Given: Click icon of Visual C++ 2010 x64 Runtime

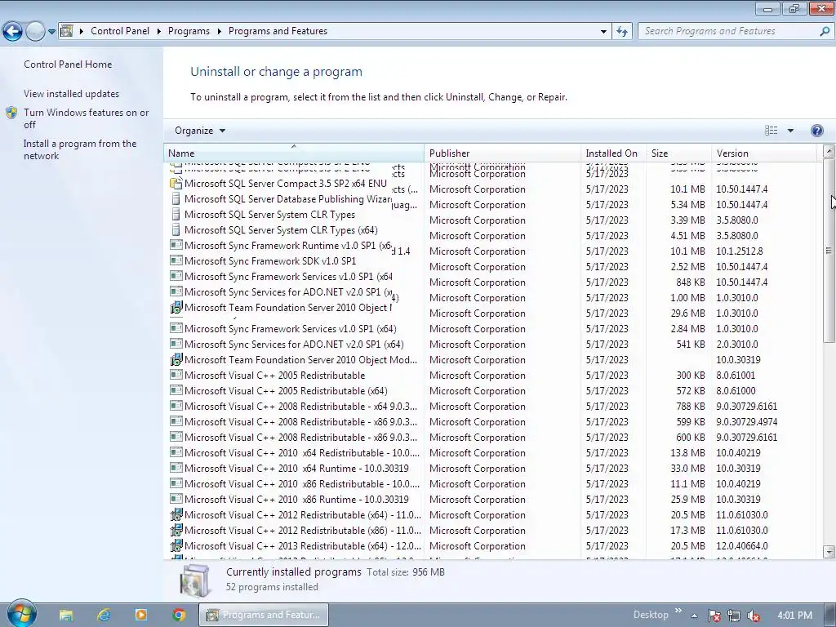Looking at the screenshot, I should pos(176,468).
